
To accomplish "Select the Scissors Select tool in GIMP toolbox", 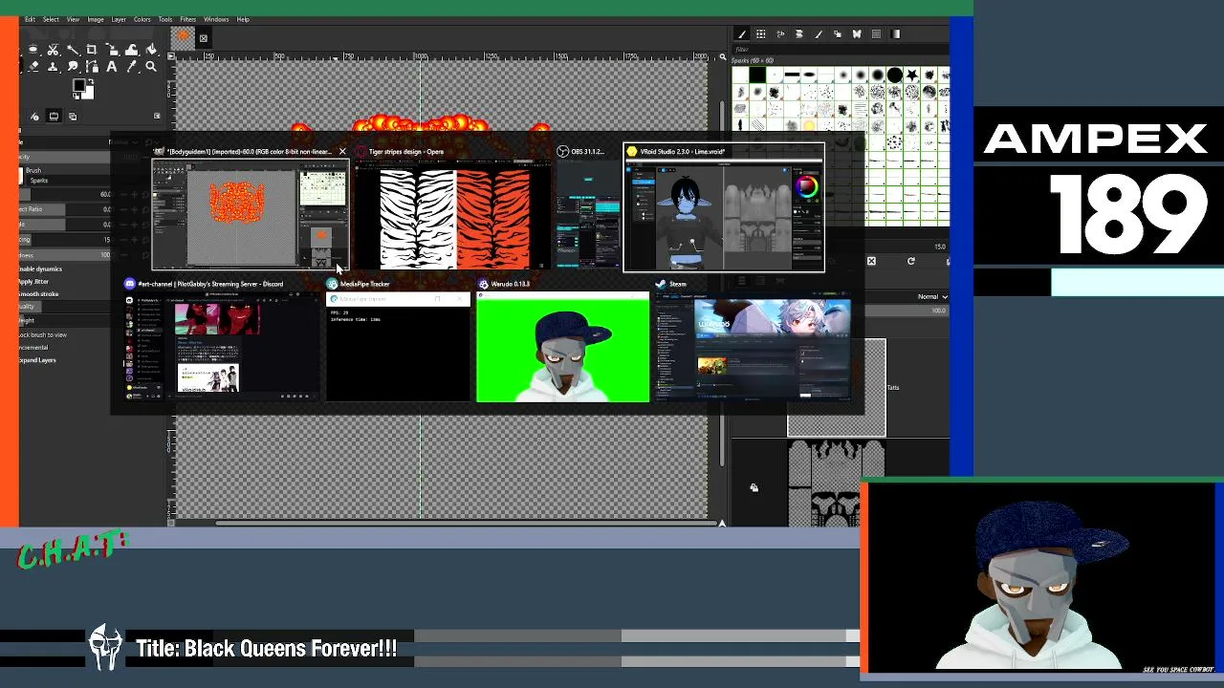I will (x=53, y=50).
